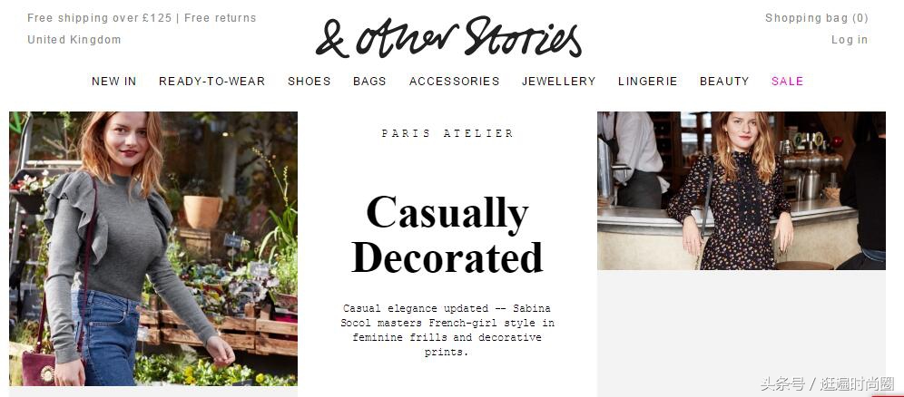904x397 pixels.
Task: Change country from United Kingdom
Action: tap(74, 40)
